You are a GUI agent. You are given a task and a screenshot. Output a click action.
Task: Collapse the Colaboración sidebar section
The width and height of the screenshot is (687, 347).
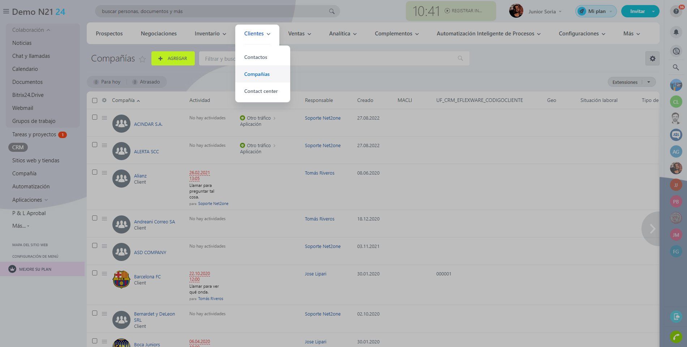[x=31, y=30]
